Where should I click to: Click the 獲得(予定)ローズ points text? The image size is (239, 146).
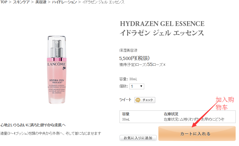(x=142, y=64)
